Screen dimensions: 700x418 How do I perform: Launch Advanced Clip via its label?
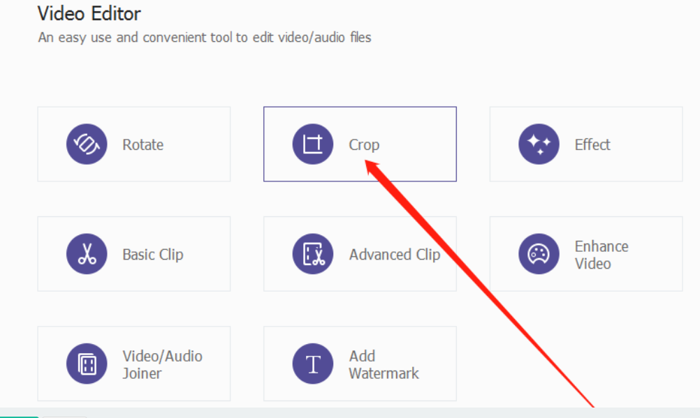click(395, 255)
